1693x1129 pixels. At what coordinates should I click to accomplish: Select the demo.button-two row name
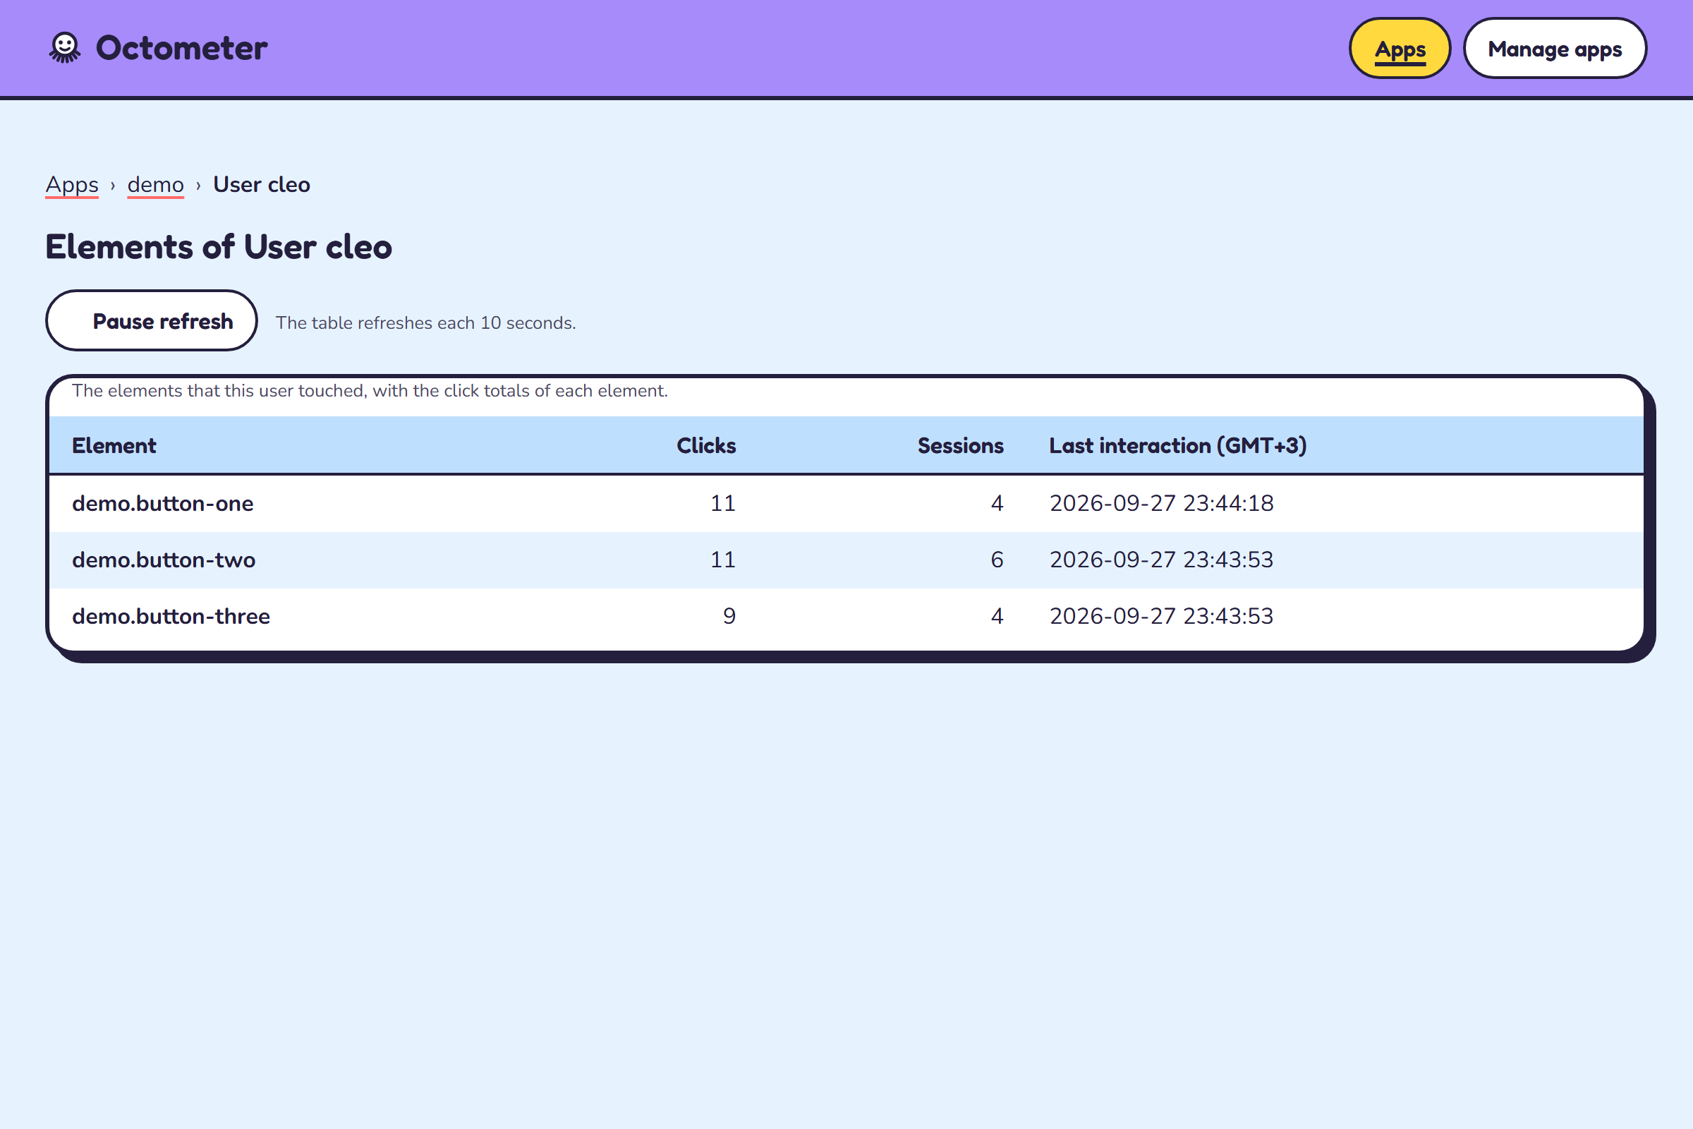pos(164,560)
